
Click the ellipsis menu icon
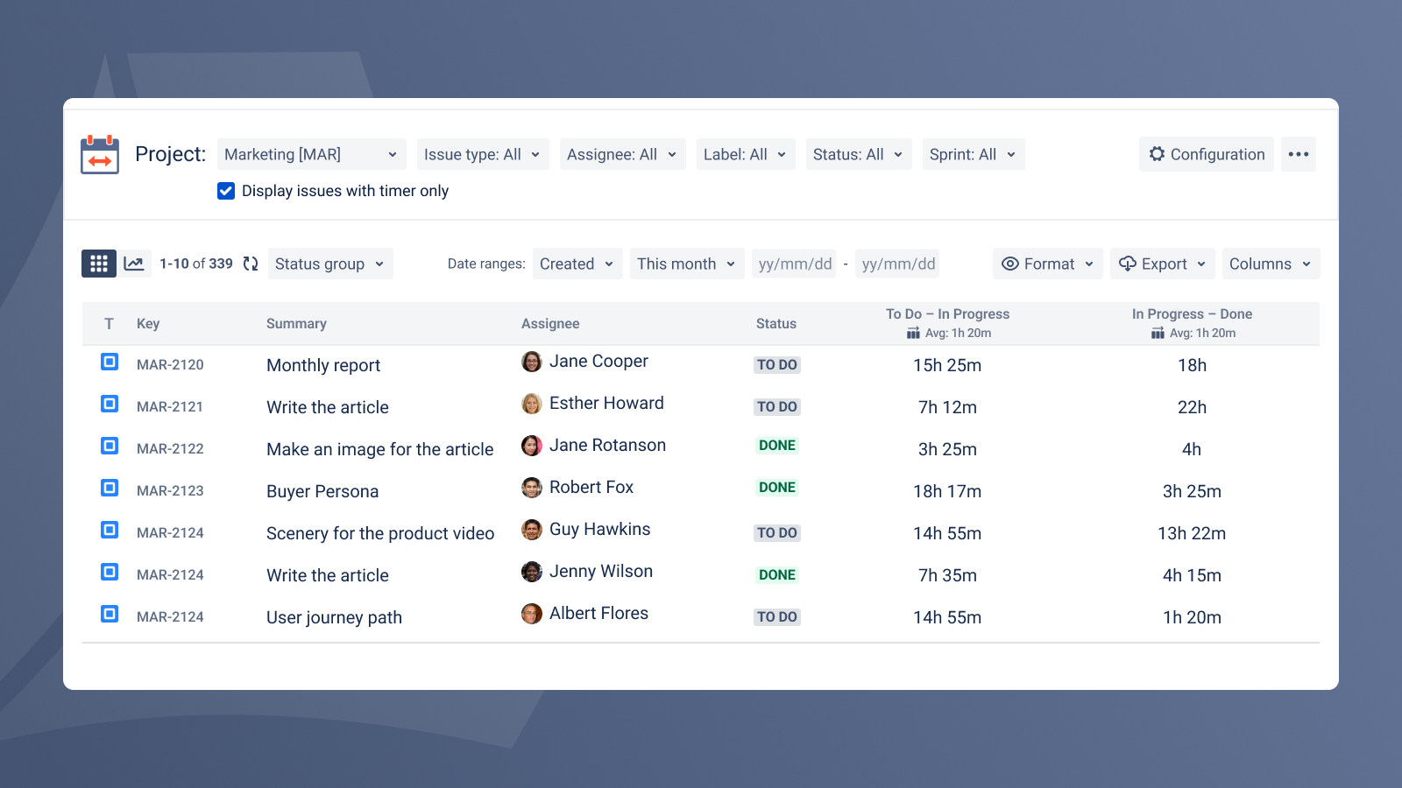1298,154
